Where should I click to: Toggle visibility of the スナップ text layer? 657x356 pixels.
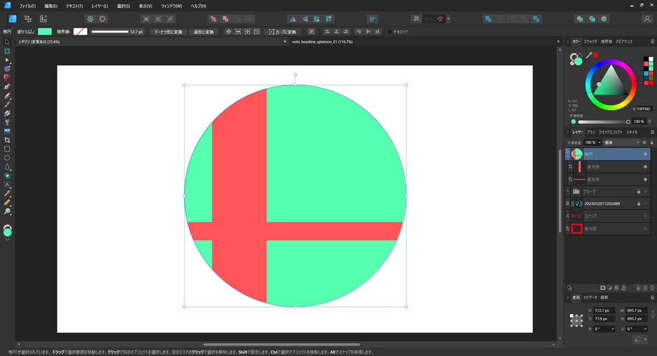[646, 216]
